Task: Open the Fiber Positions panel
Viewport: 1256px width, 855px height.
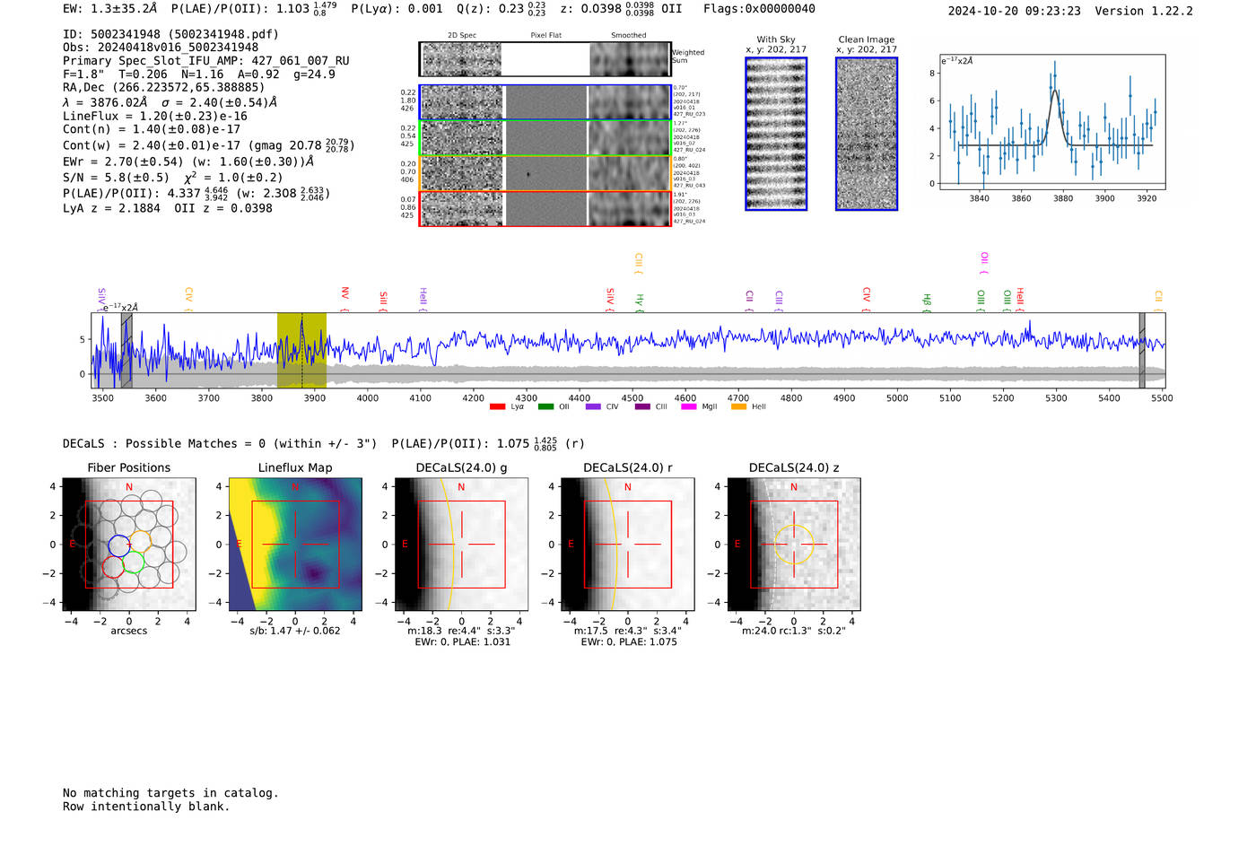Action: pos(129,545)
